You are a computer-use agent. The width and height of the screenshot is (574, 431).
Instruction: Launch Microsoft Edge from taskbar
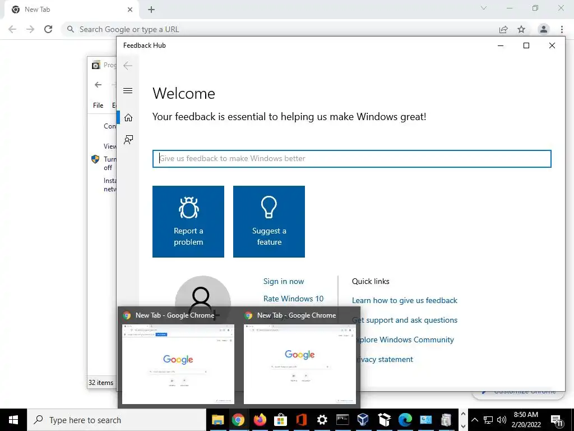click(405, 420)
